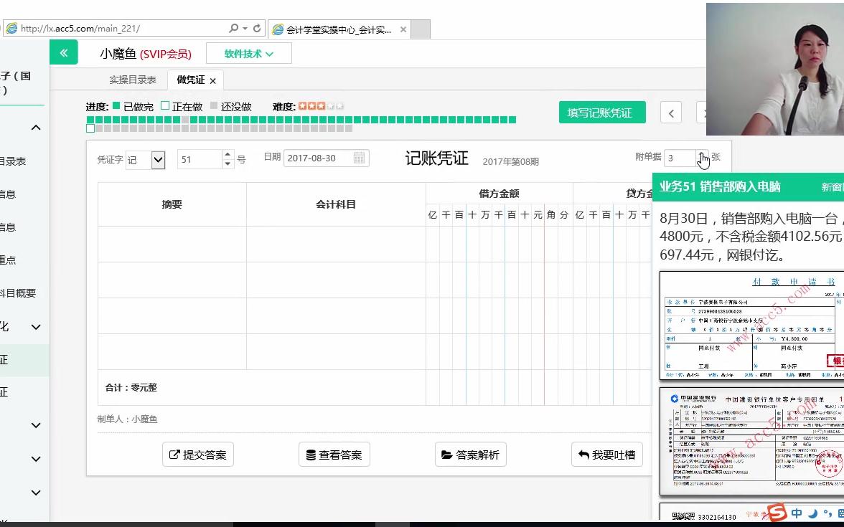Image resolution: width=844 pixels, height=527 pixels.
Task: Increase the voucher number 51 with the up stepper
Action: pos(226,155)
